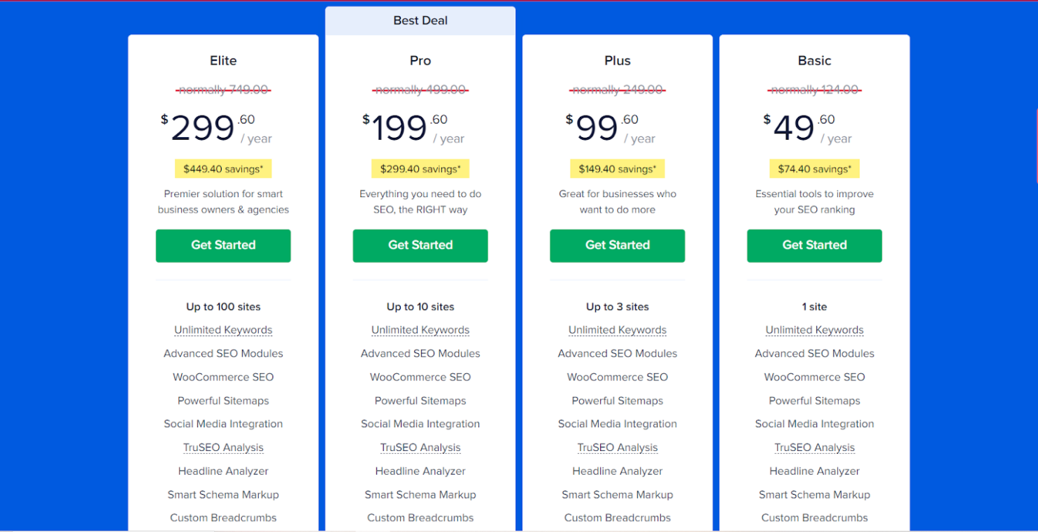The width and height of the screenshot is (1038, 532).
Task: Select the Best Deal banner above Pro
Action: coord(420,20)
